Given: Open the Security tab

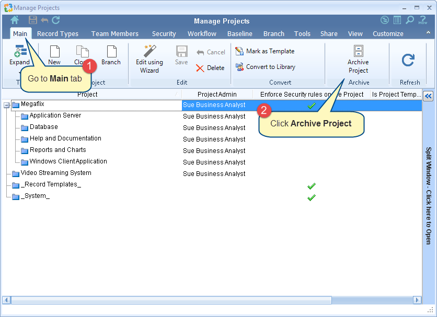Looking at the screenshot, I should pyautogui.click(x=164, y=34).
